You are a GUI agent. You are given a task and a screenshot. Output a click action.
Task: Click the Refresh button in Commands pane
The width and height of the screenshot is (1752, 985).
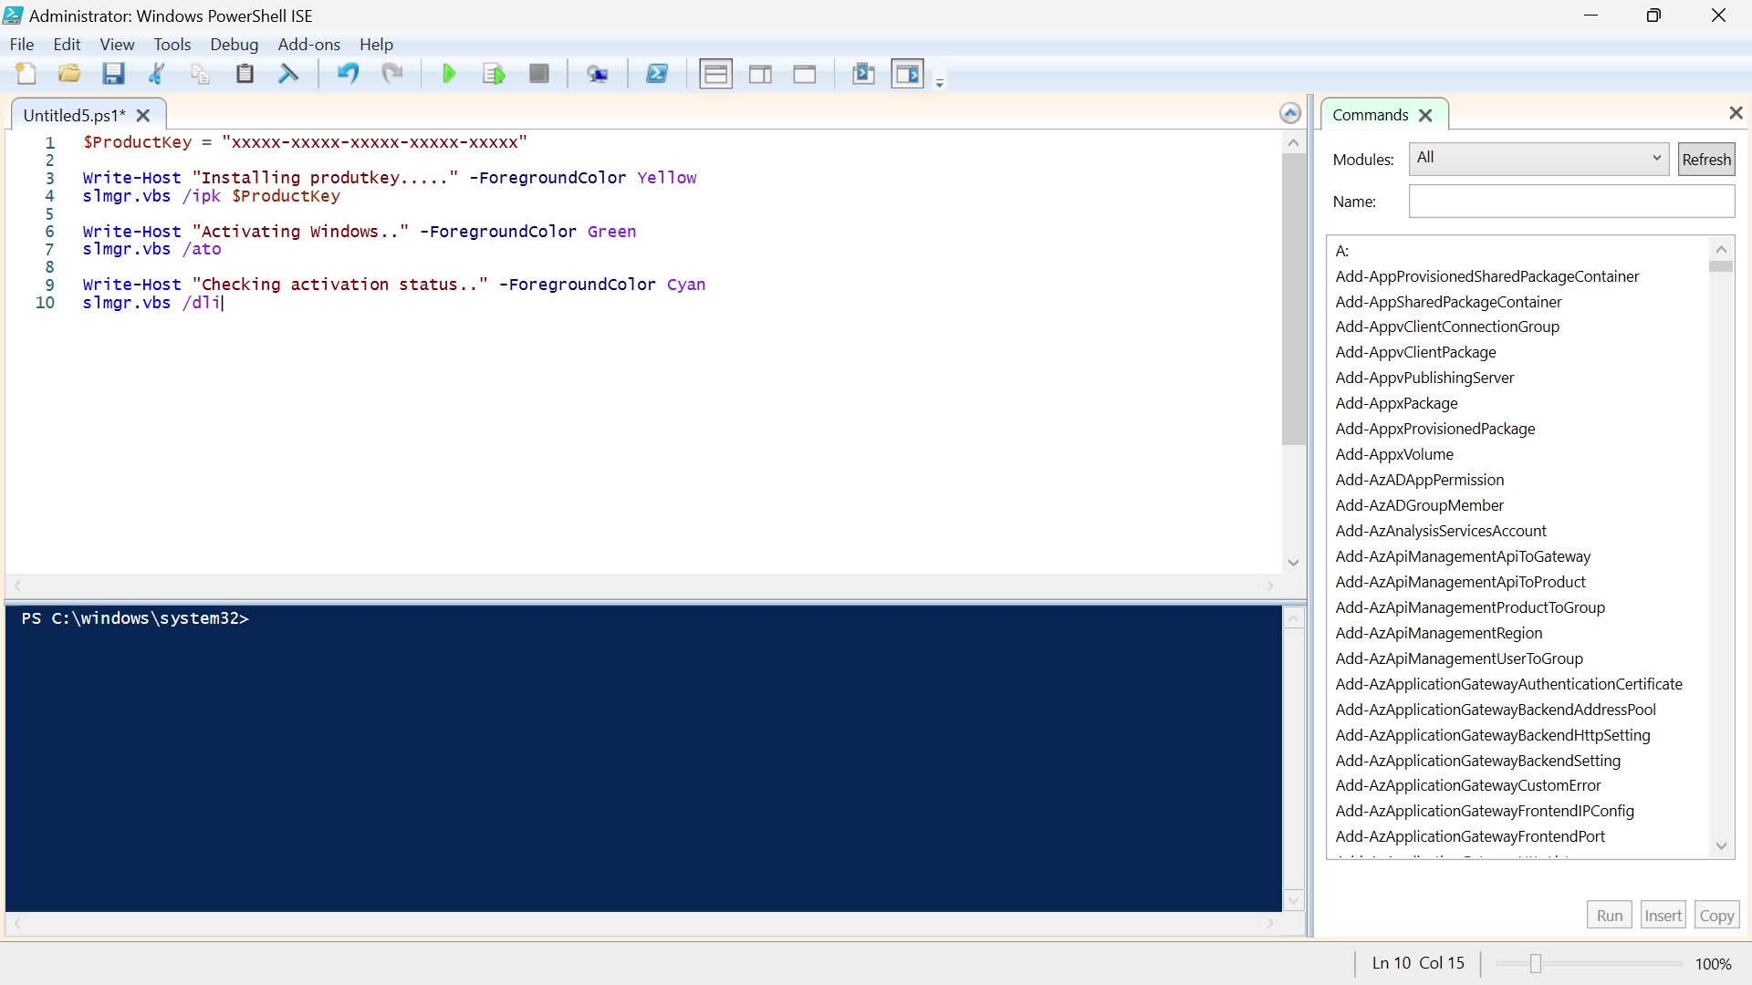(x=1705, y=158)
